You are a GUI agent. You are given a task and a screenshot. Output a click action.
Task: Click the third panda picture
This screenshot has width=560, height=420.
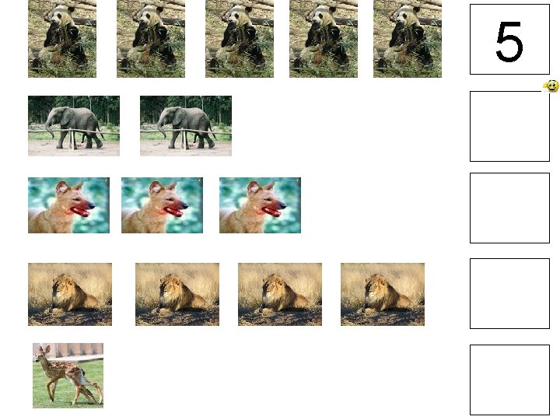pyautogui.click(x=240, y=39)
